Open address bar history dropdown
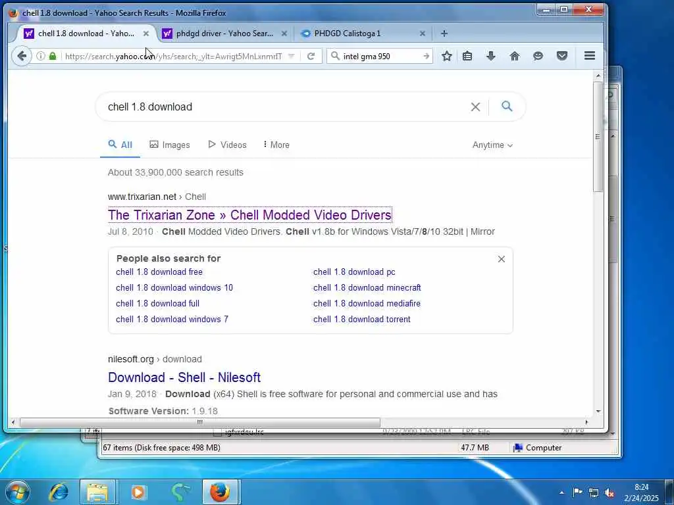The height and width of the screenshot is (505, 674). [x=292, y=56]
